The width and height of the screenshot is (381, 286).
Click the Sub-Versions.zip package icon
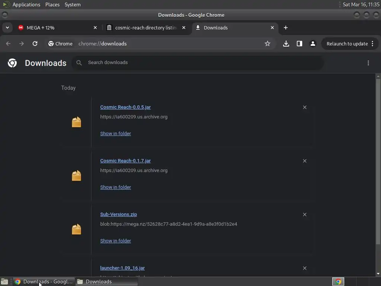(76, 229)
